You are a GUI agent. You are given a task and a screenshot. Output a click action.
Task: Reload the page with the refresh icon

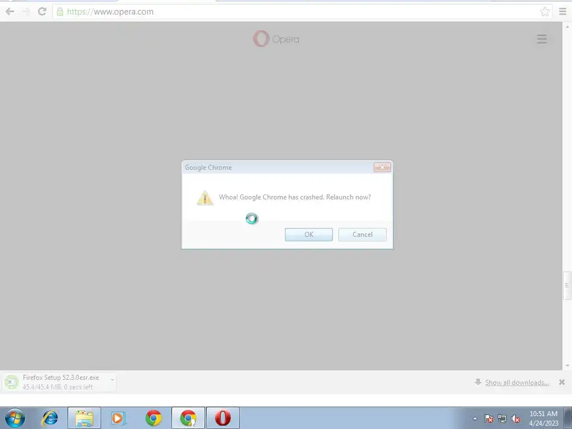[x=42, y=12]
